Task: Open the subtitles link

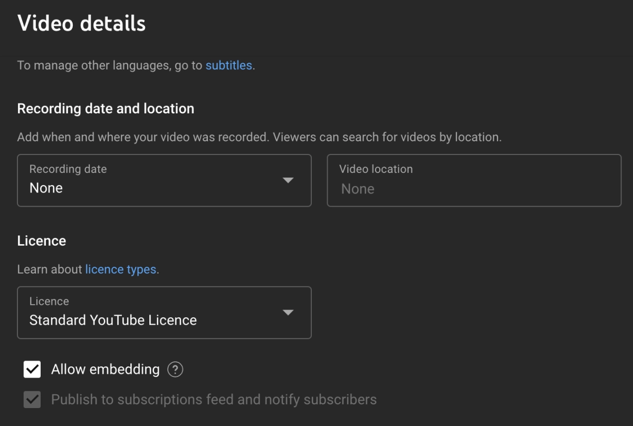Action: click(228, 65)
